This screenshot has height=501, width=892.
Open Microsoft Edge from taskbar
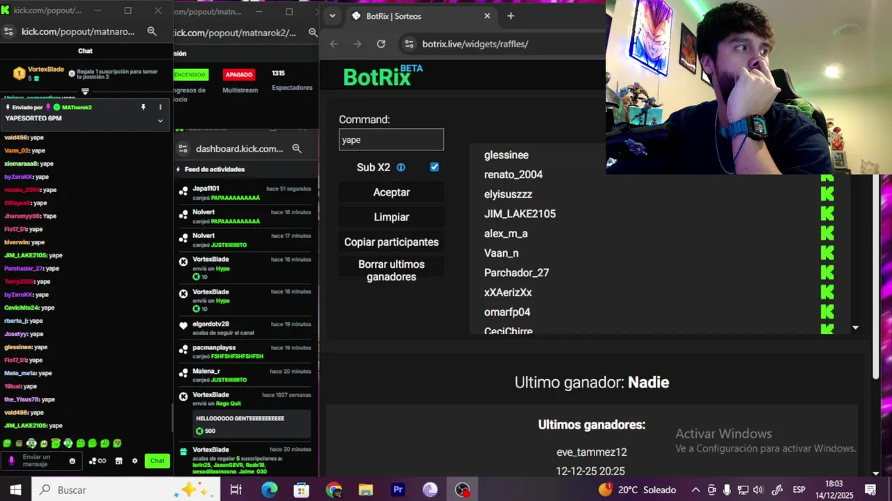[269, 490]
